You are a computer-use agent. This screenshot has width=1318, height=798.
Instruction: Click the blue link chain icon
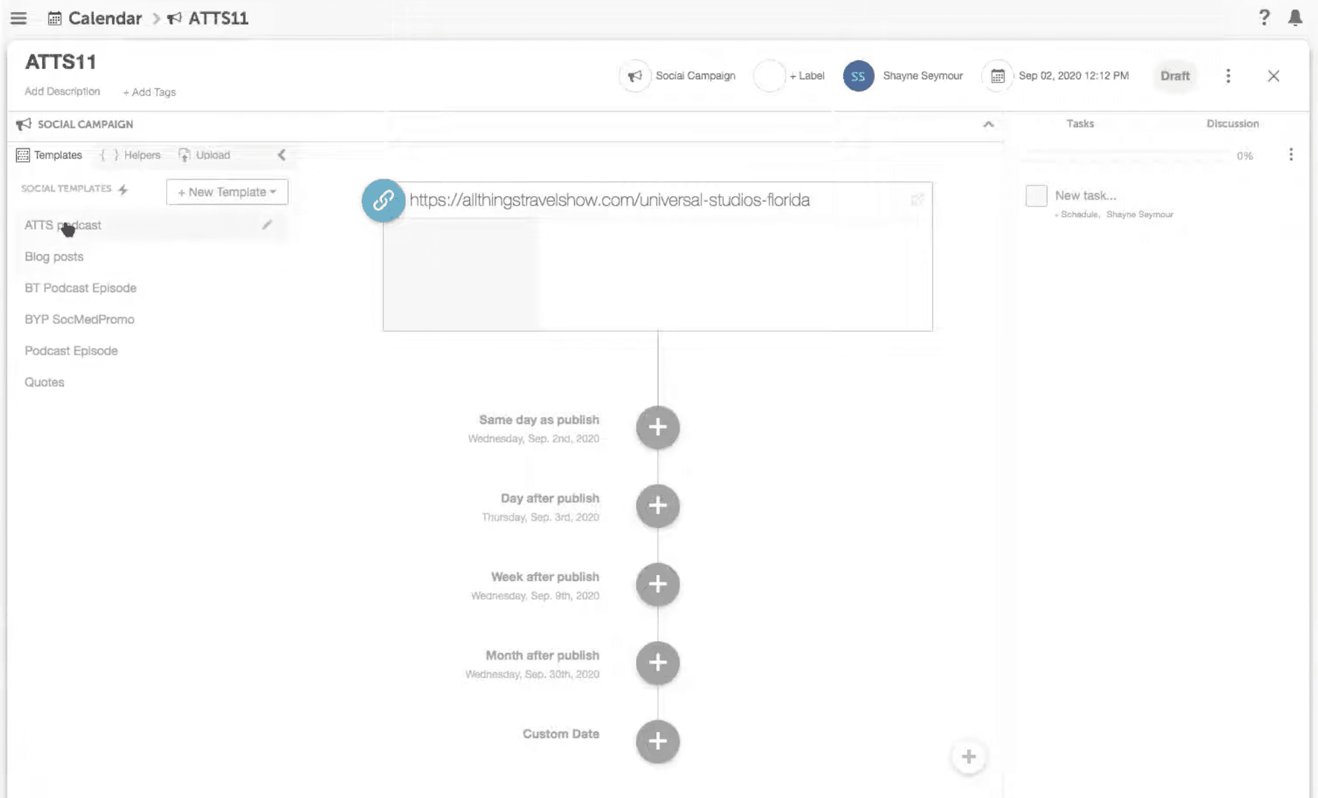(383, 200)
